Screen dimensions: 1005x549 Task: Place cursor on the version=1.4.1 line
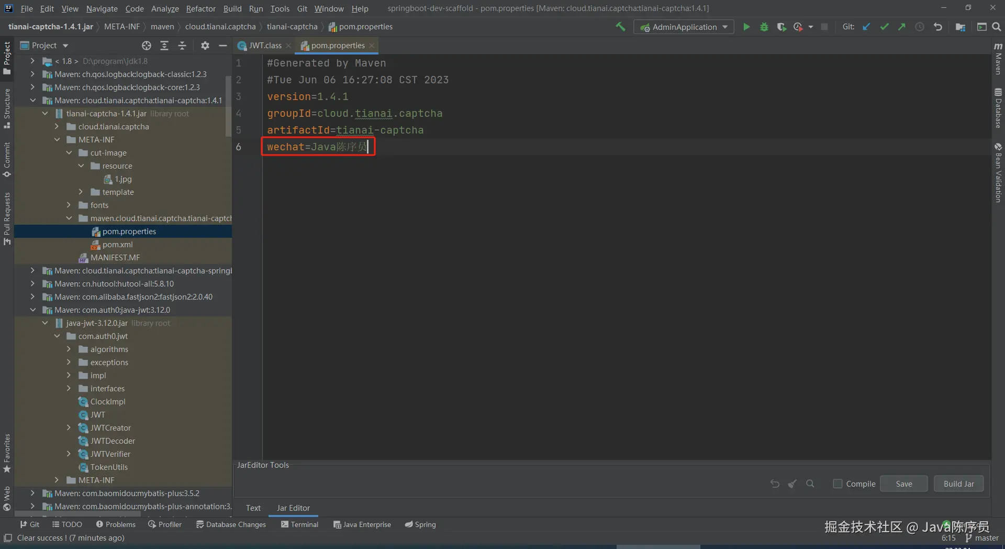tap(308, 96)
